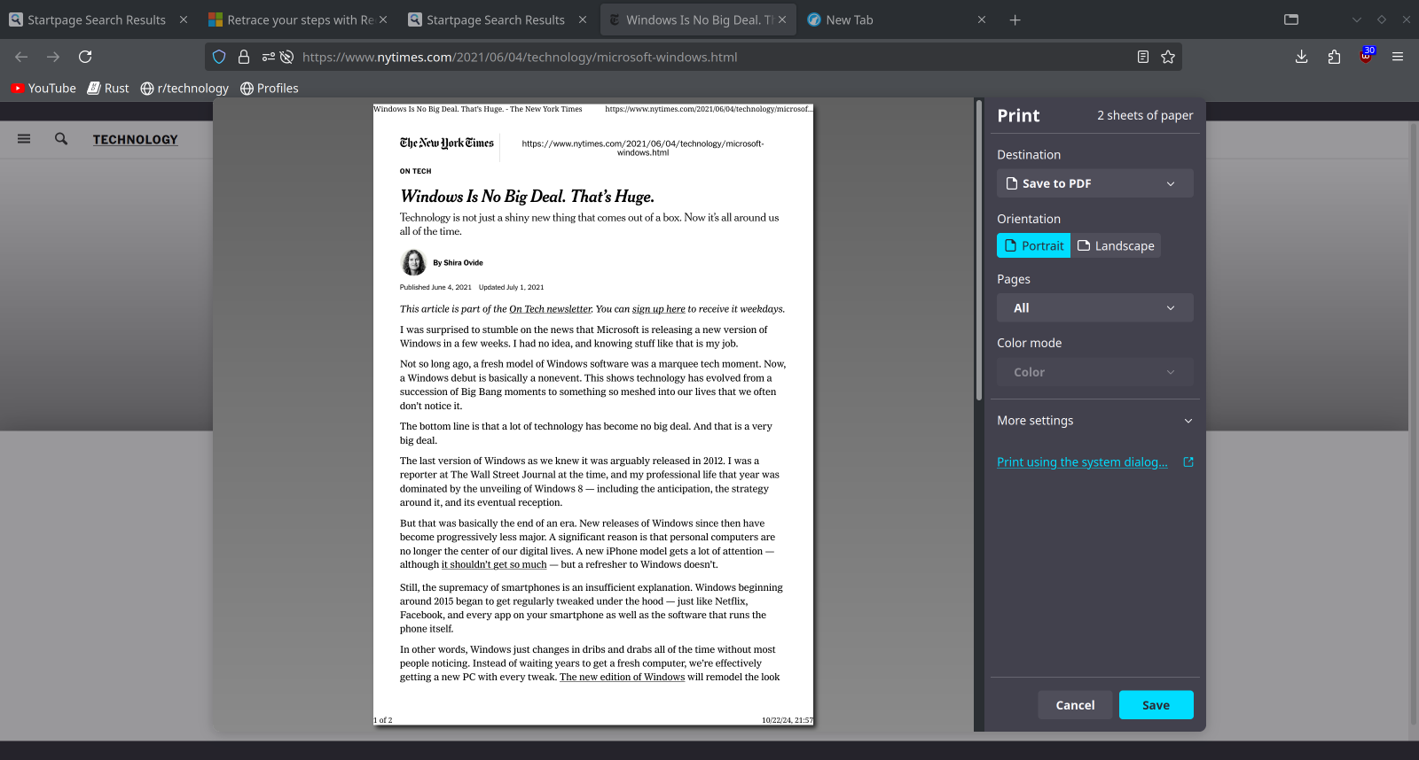Click Print using the system dialog link
Viewport: 1419px width, 760px height.
tap(1082, 461)
